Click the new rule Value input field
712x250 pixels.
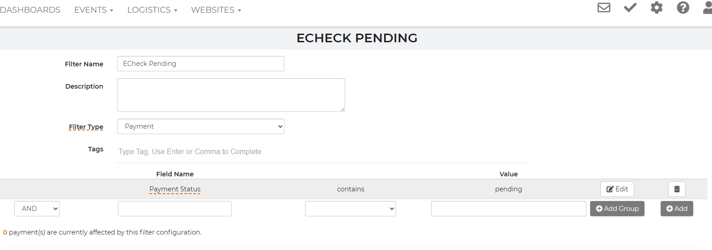(509, 209)
